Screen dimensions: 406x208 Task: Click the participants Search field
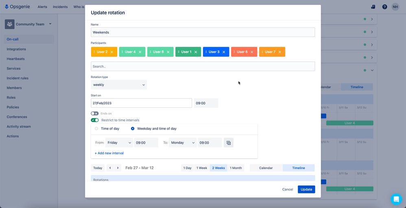tap(203, 66)
